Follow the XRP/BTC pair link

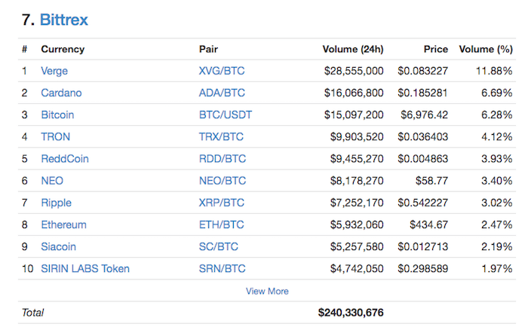point(221,203)
